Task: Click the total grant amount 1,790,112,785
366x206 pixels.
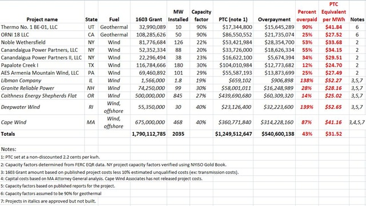Action: click(149, 134)
